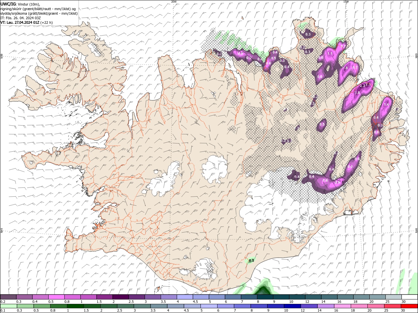Click the darkest purple swatch between 2 and 2.5 in the upper legend row

point(121,297)
